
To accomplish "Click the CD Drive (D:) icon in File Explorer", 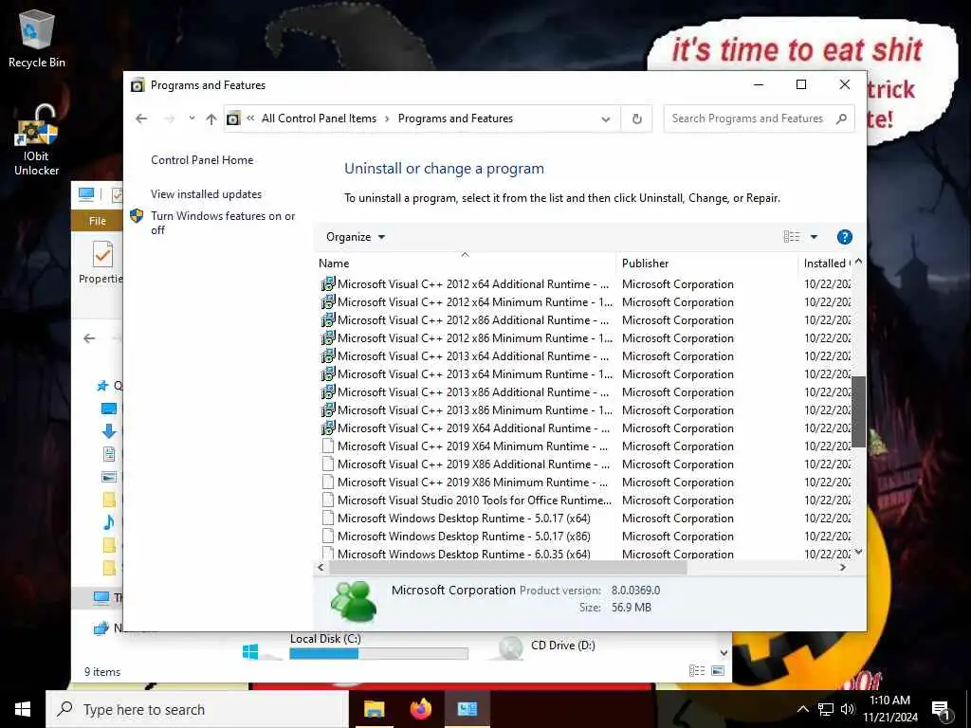I will [x=510, y=648].
